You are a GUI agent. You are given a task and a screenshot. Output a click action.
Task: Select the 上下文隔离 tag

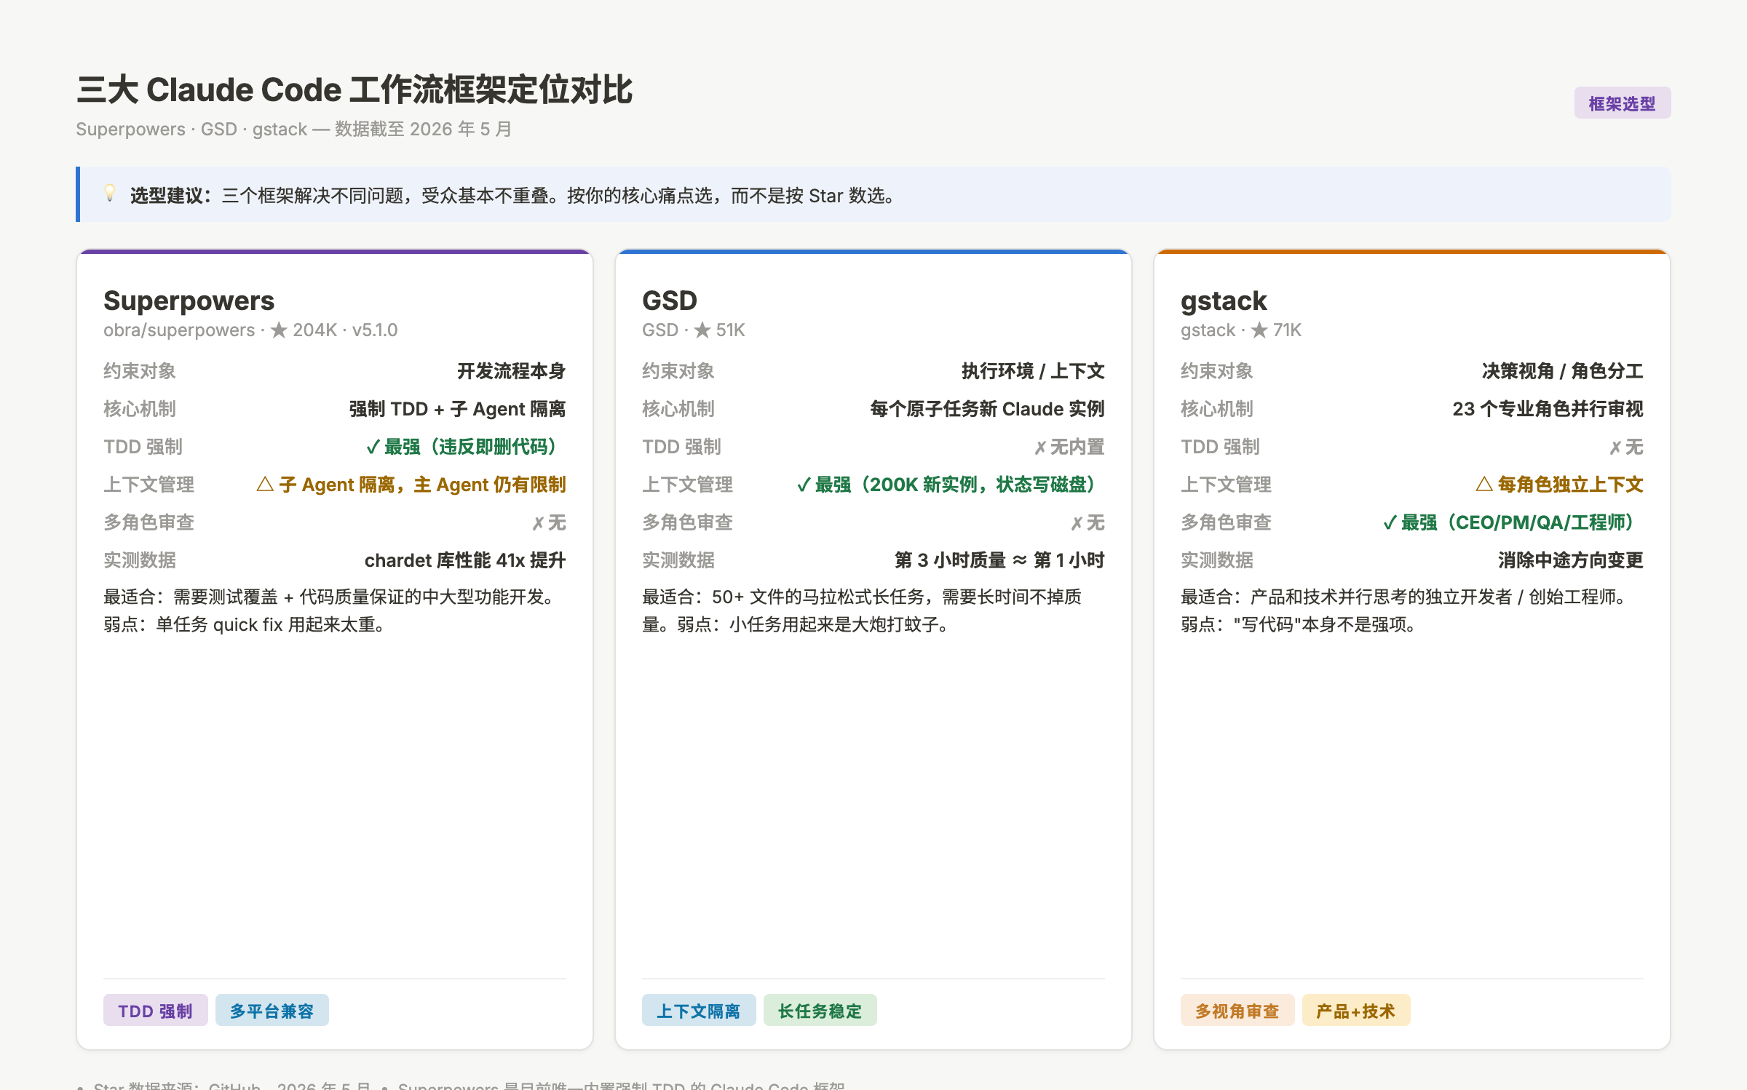tap(699, 1010)
